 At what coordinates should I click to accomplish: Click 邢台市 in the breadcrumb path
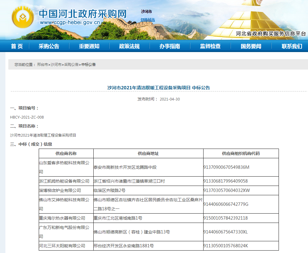42,65
